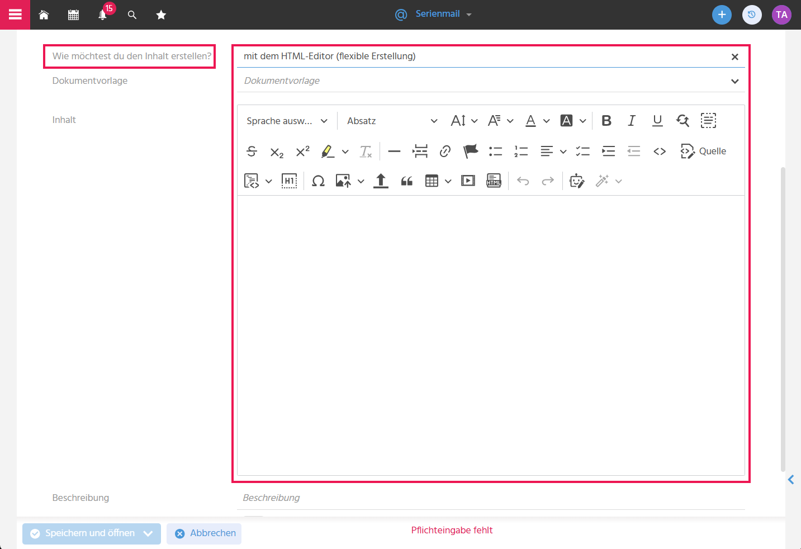Open special characters omega

tap(318, 181)
